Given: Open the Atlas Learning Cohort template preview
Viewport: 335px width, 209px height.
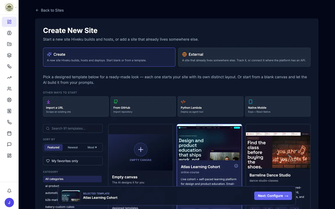Looking at the screenshot, I should 209,143.
